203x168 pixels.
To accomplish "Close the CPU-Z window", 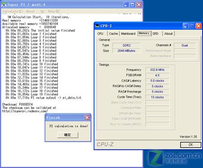I will click(198, 26).
